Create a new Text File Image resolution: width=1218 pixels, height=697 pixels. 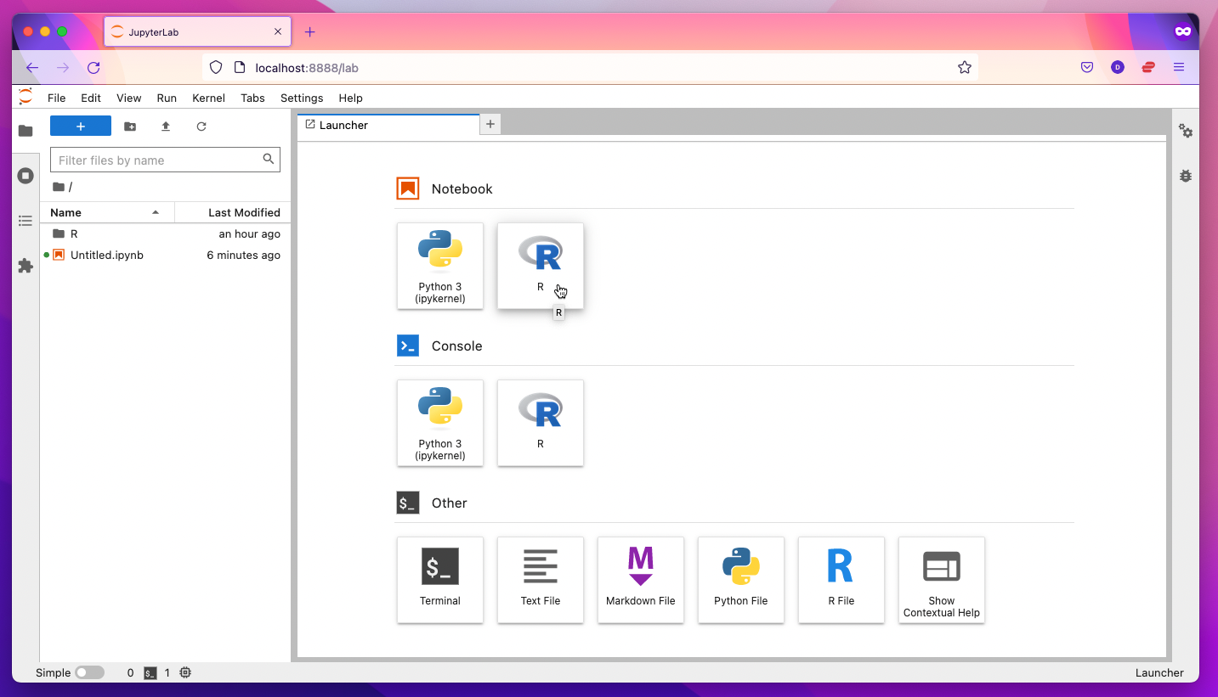[541, 580]
